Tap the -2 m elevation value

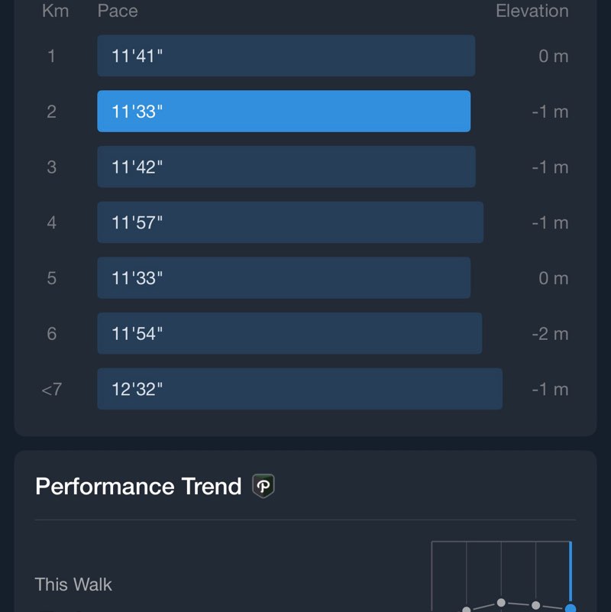click(550, 334)
